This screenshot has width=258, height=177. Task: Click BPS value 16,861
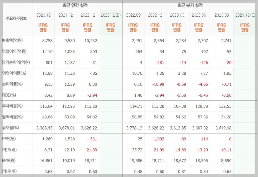46,161
